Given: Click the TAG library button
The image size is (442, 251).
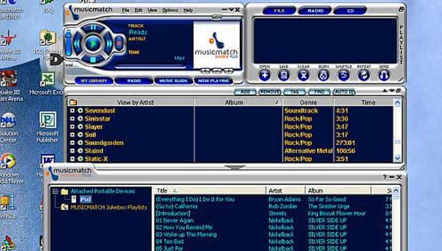Looking at the screenshot, I should point(294,92).
